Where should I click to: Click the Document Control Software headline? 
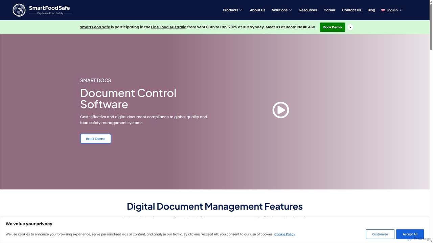(128, 99)
